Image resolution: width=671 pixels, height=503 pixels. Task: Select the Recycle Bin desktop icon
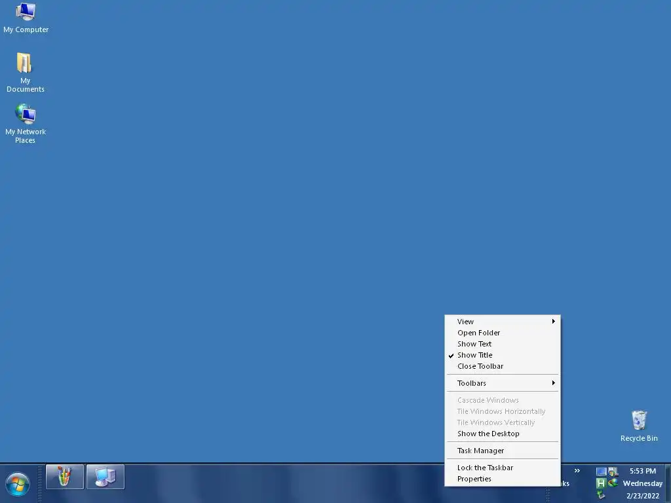639,426
